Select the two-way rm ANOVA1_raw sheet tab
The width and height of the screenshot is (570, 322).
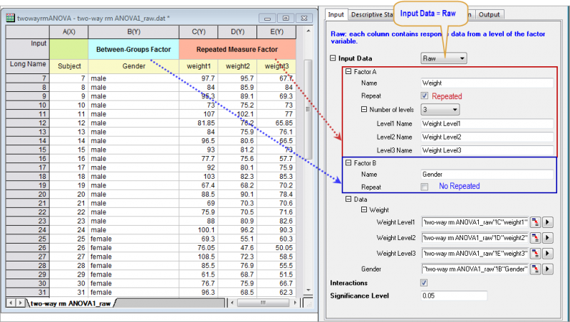pos(70,303)
